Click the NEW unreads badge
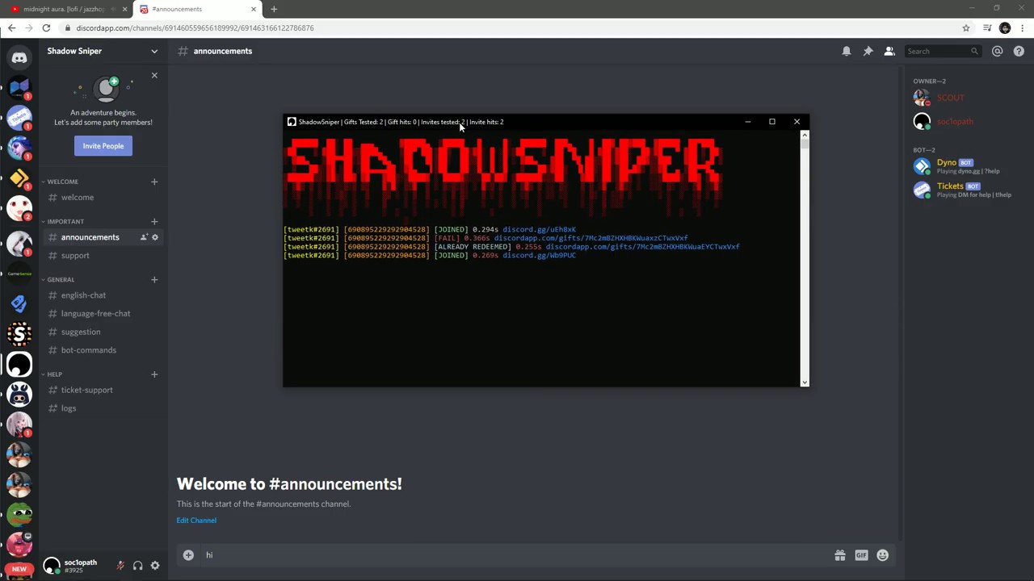Viewport: 1034px width, 581px height. click(x=19, y=569)
